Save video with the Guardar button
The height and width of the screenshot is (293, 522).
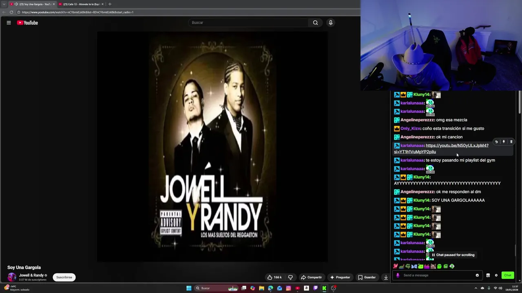tap(367, 277)
